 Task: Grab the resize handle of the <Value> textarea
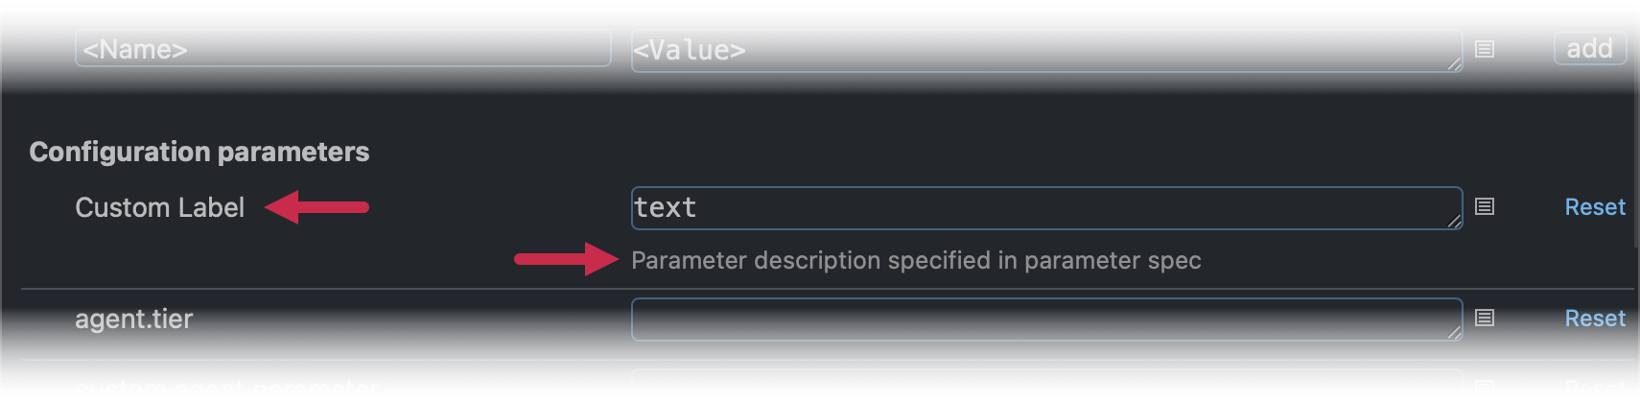[1454, 63]
